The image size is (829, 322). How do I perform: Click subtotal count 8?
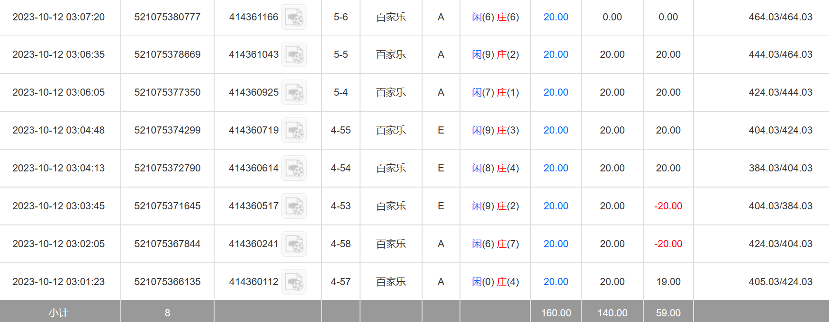tap(167, 313)
